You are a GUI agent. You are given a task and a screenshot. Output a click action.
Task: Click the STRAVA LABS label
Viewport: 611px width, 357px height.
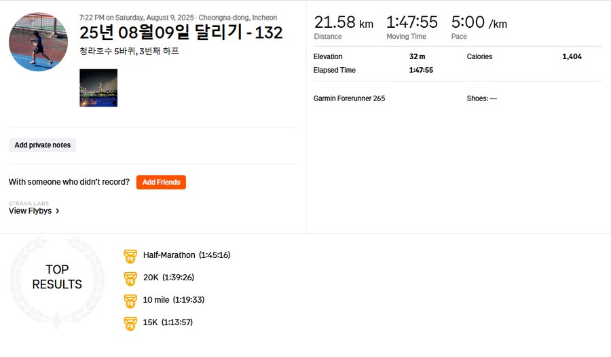29,204
